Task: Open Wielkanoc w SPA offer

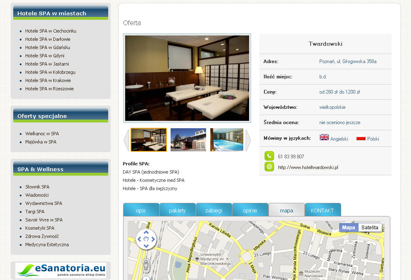Action: tap(42, 134)
